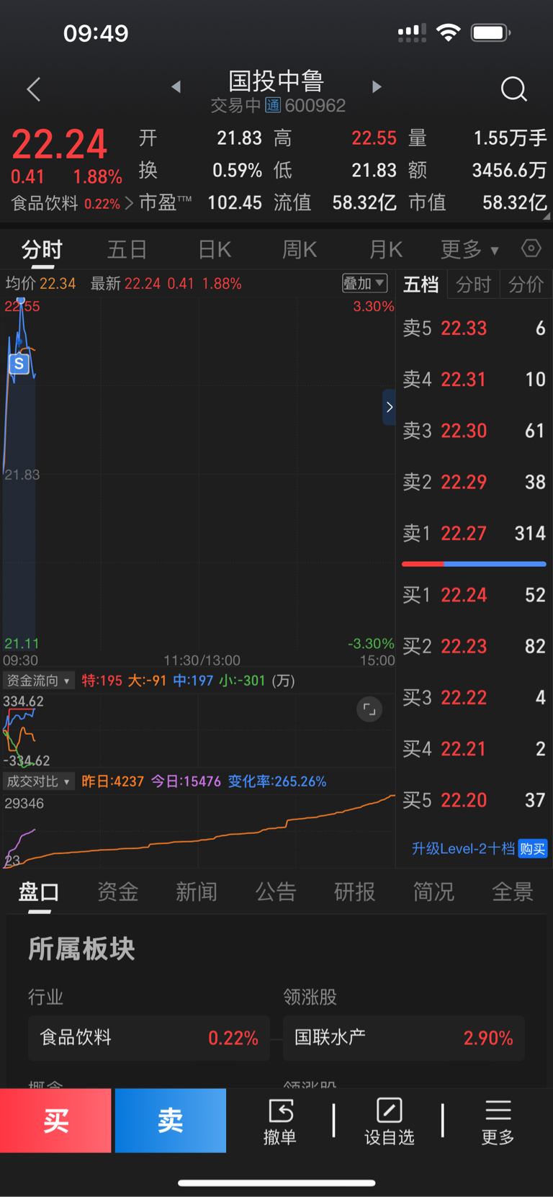Select 买1 22.24 order row

click(474, 595)
